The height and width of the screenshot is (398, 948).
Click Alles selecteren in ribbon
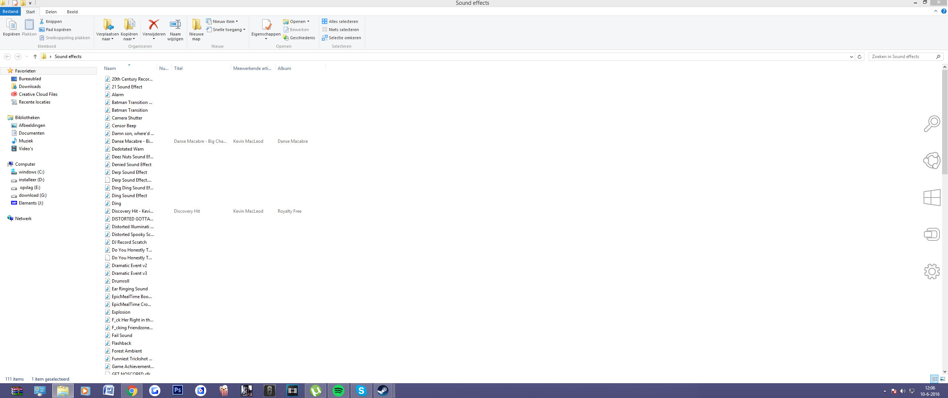click(340, 21)
